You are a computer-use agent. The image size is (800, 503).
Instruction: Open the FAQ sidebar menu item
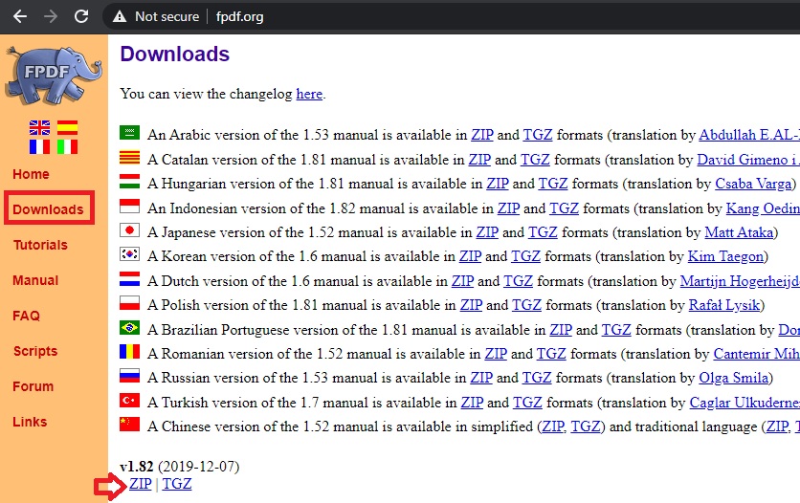27,316
